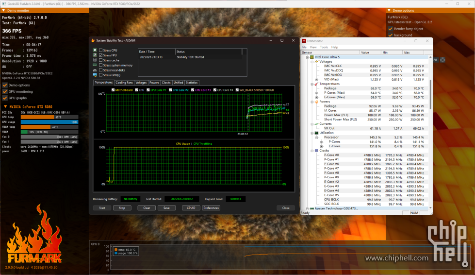Click the AIDA64 Close button
Screen dimensions: 475x275
tap(286, 208)
